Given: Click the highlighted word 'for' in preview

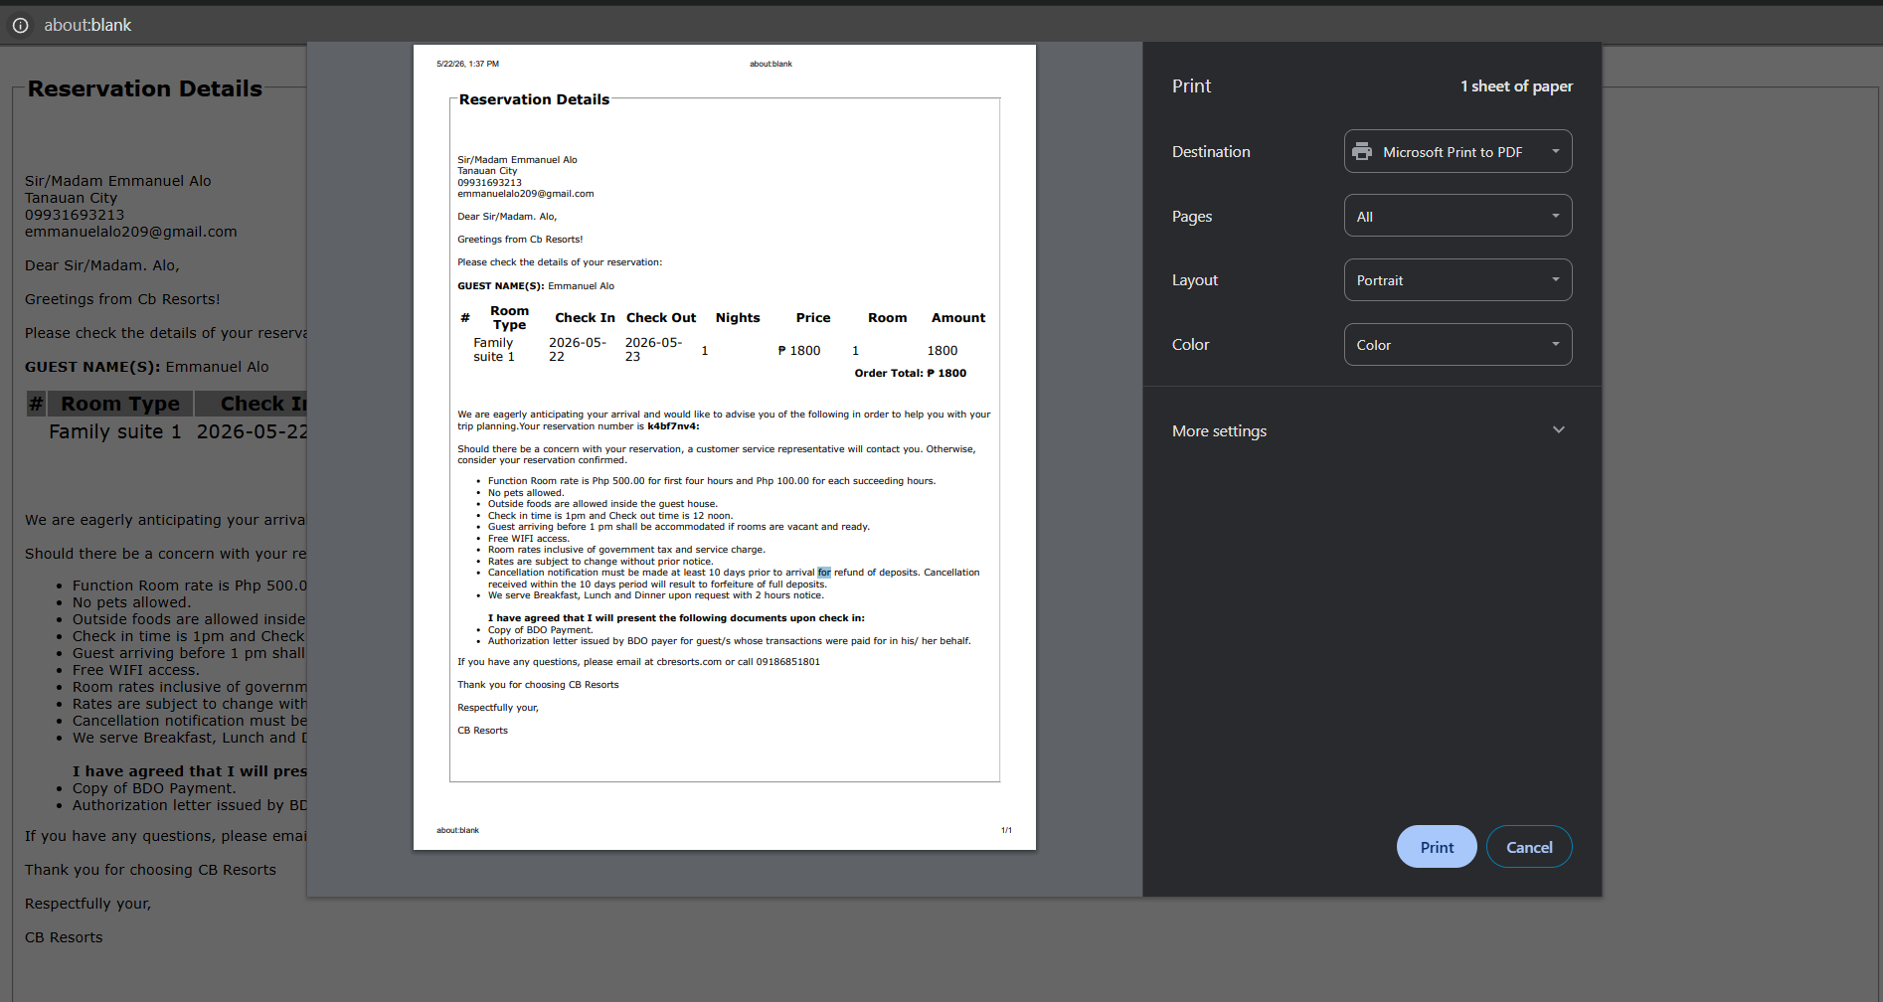Looking at the screenshot, I should coord(824,573).
